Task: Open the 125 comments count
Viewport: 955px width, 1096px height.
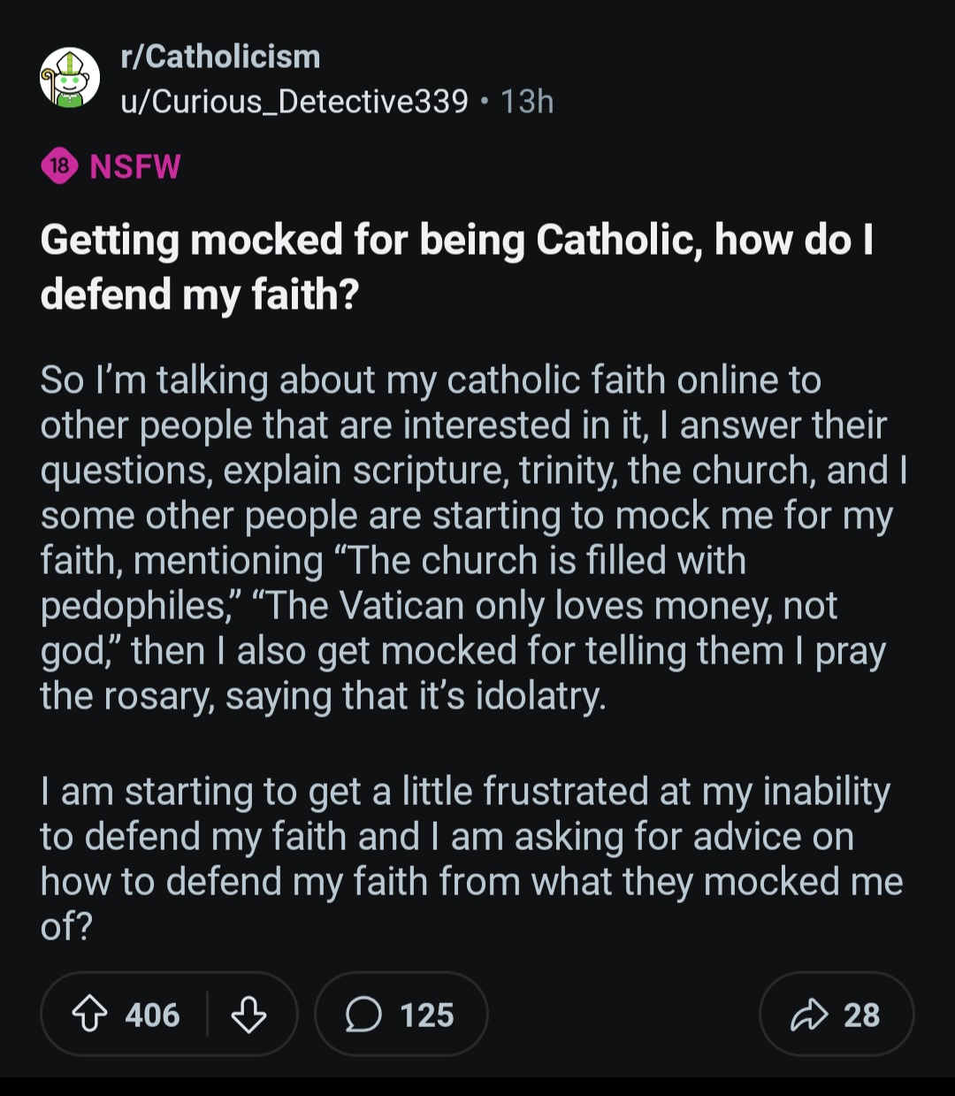Action: pos(427,1015)
